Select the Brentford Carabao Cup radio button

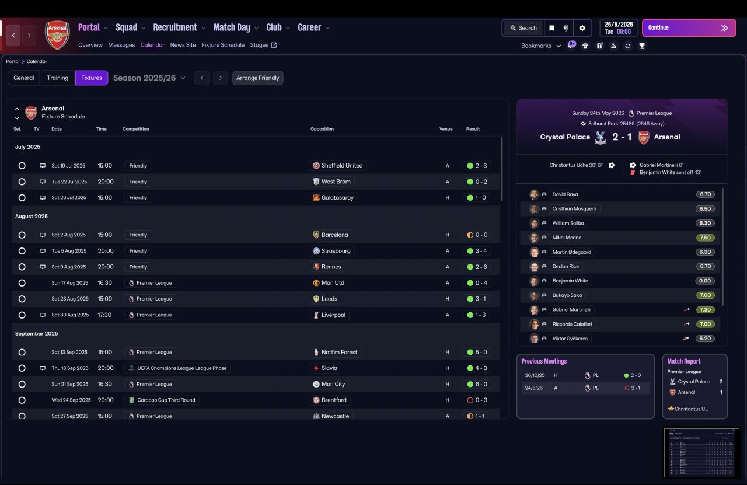(22, 400)
